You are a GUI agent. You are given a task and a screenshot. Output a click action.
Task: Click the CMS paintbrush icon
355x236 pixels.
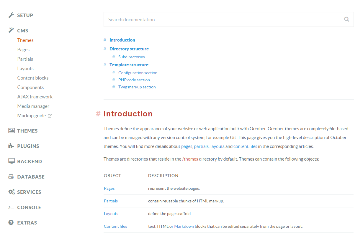coord(11,30)
